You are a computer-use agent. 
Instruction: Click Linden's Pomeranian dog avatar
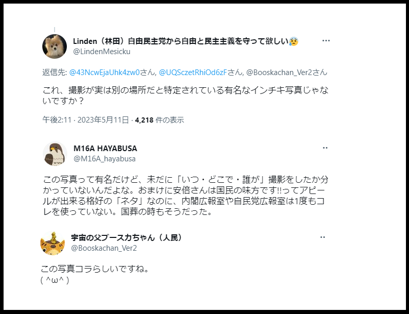[55, 46]
